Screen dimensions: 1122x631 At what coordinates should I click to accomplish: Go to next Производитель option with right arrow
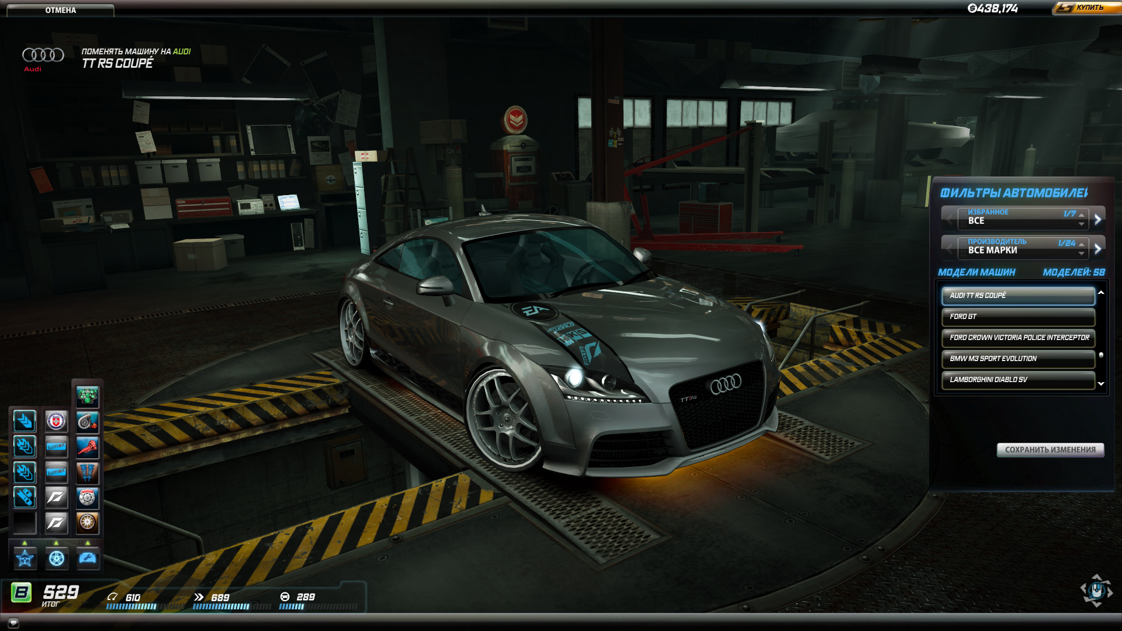(1097, 248)
